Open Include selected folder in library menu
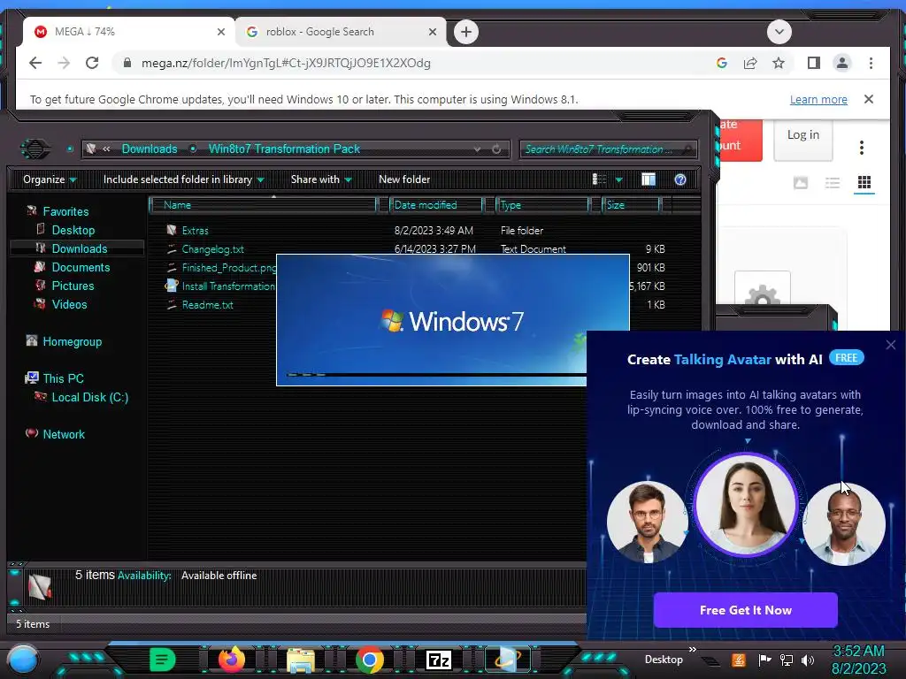The width and height of the screenshot is (906, 679). click(x=183, y=179)
